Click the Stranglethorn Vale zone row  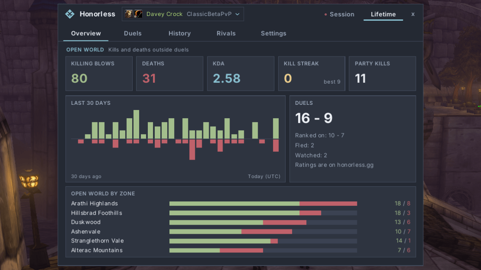(241, 241)
